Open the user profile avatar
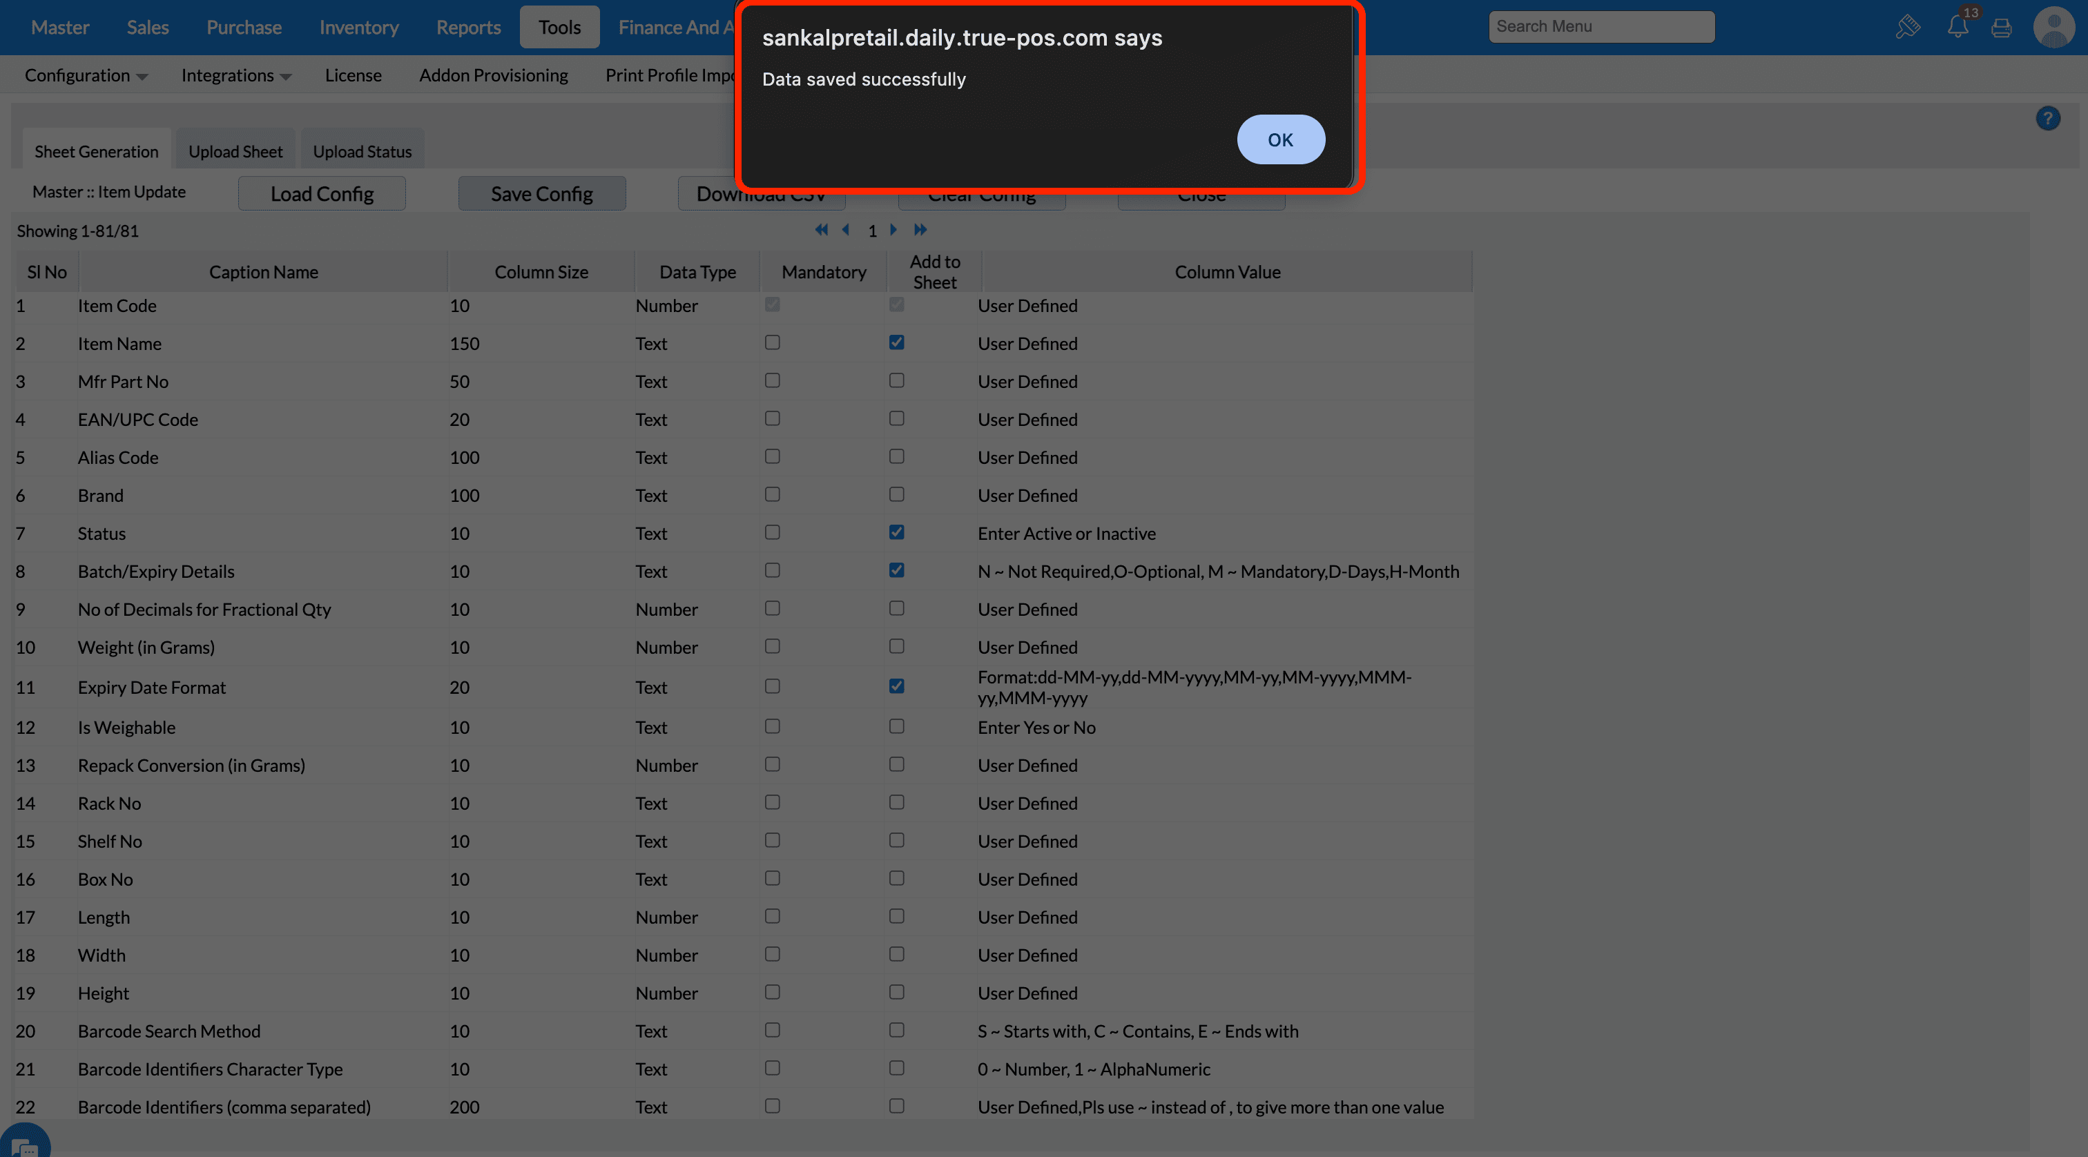Image resolution: width=2088 pixels, height=1157 pixels. (2053, 27)
